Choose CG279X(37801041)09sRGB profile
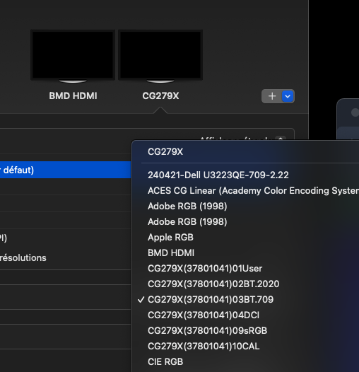359x372 pixels. 208,331
